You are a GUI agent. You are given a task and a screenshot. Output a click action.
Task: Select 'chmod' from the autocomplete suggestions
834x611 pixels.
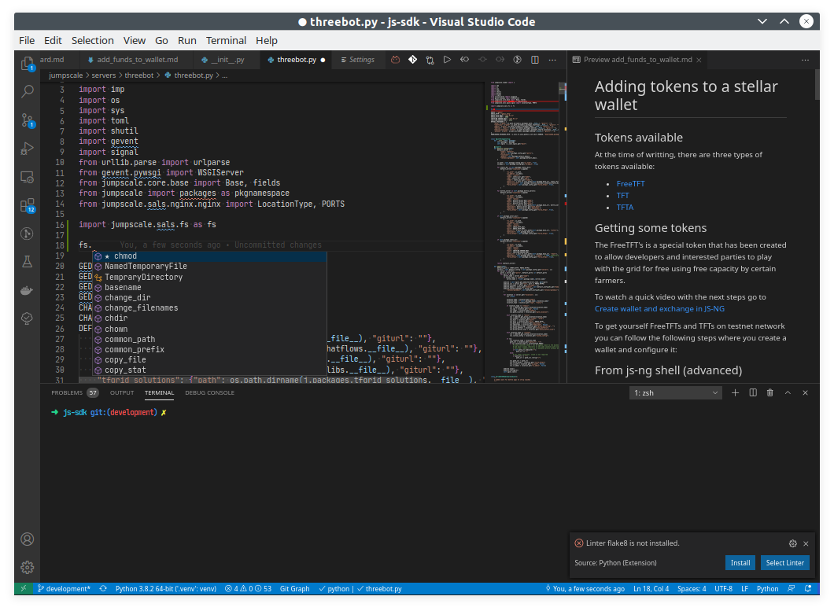pyautogui.click(x=124, y=256)
